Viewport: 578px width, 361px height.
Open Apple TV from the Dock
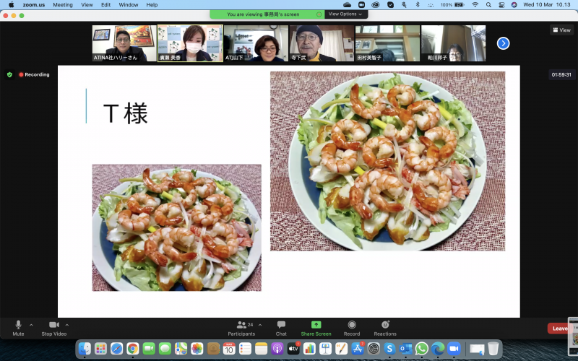pos(293,348)
